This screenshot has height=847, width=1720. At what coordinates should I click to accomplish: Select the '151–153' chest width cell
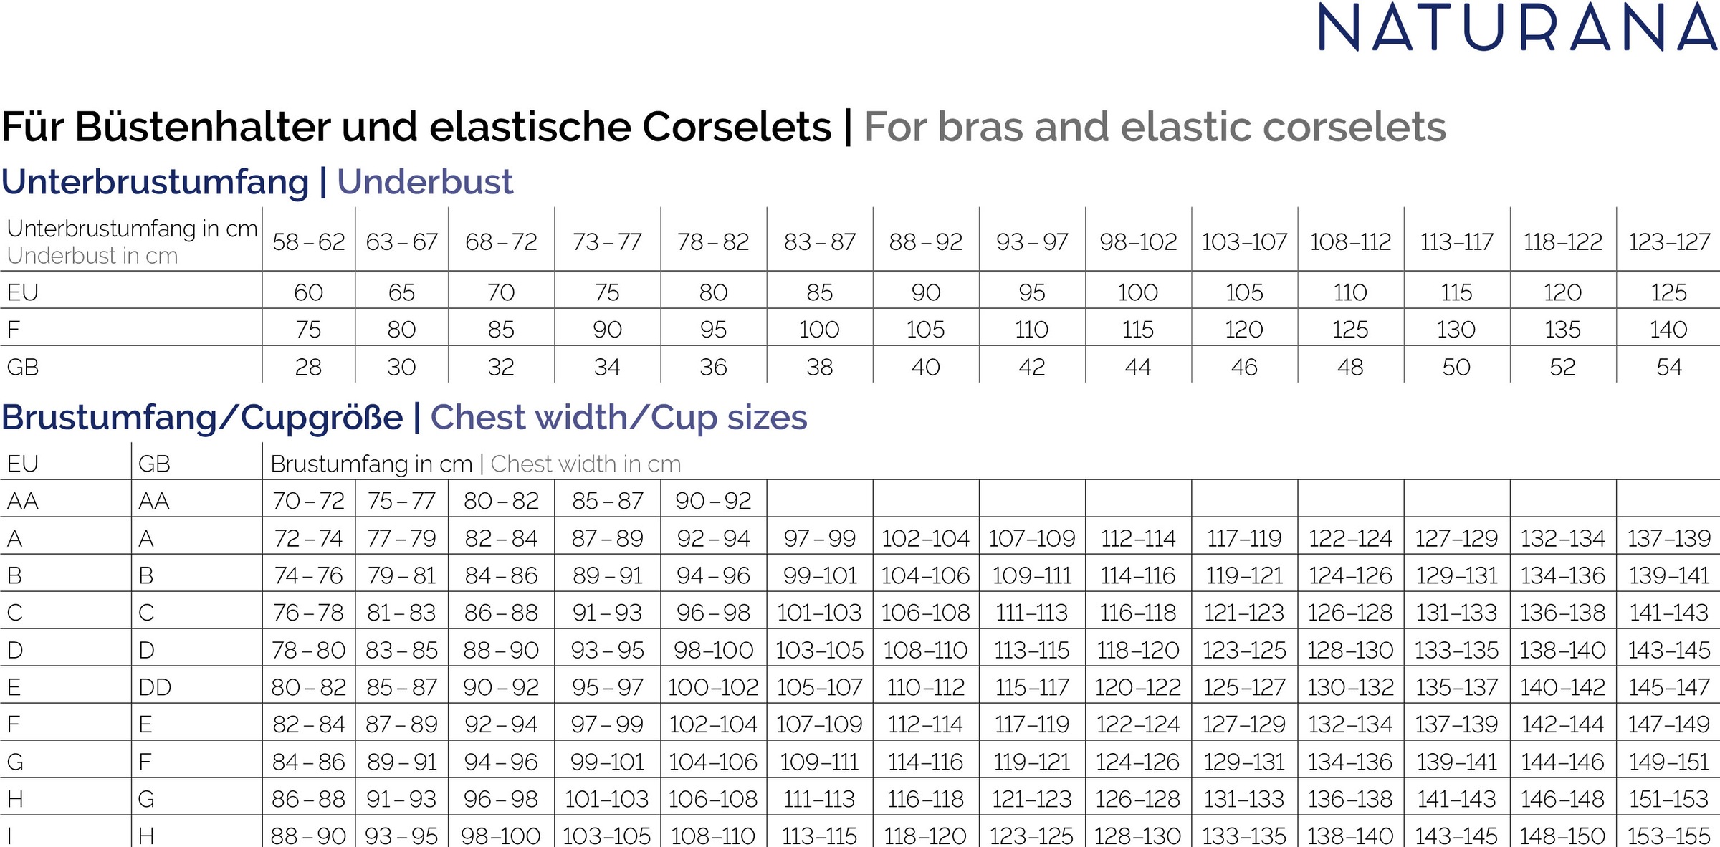tap(1668, 798)
